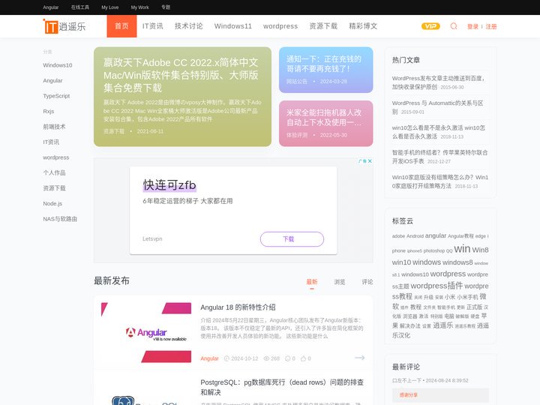Open 在线工具 in the top bar
Viewport: 540px width, 405px height.
80,7
